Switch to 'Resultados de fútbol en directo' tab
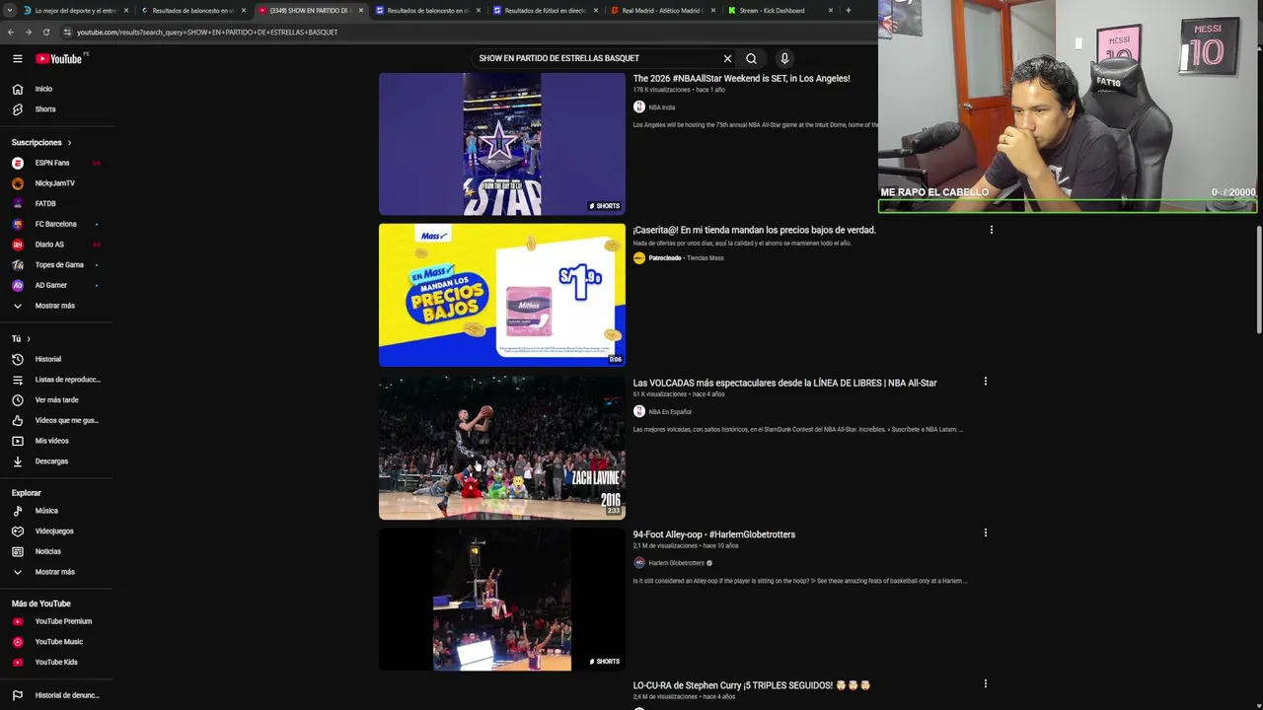 click(x=546, y=10)
